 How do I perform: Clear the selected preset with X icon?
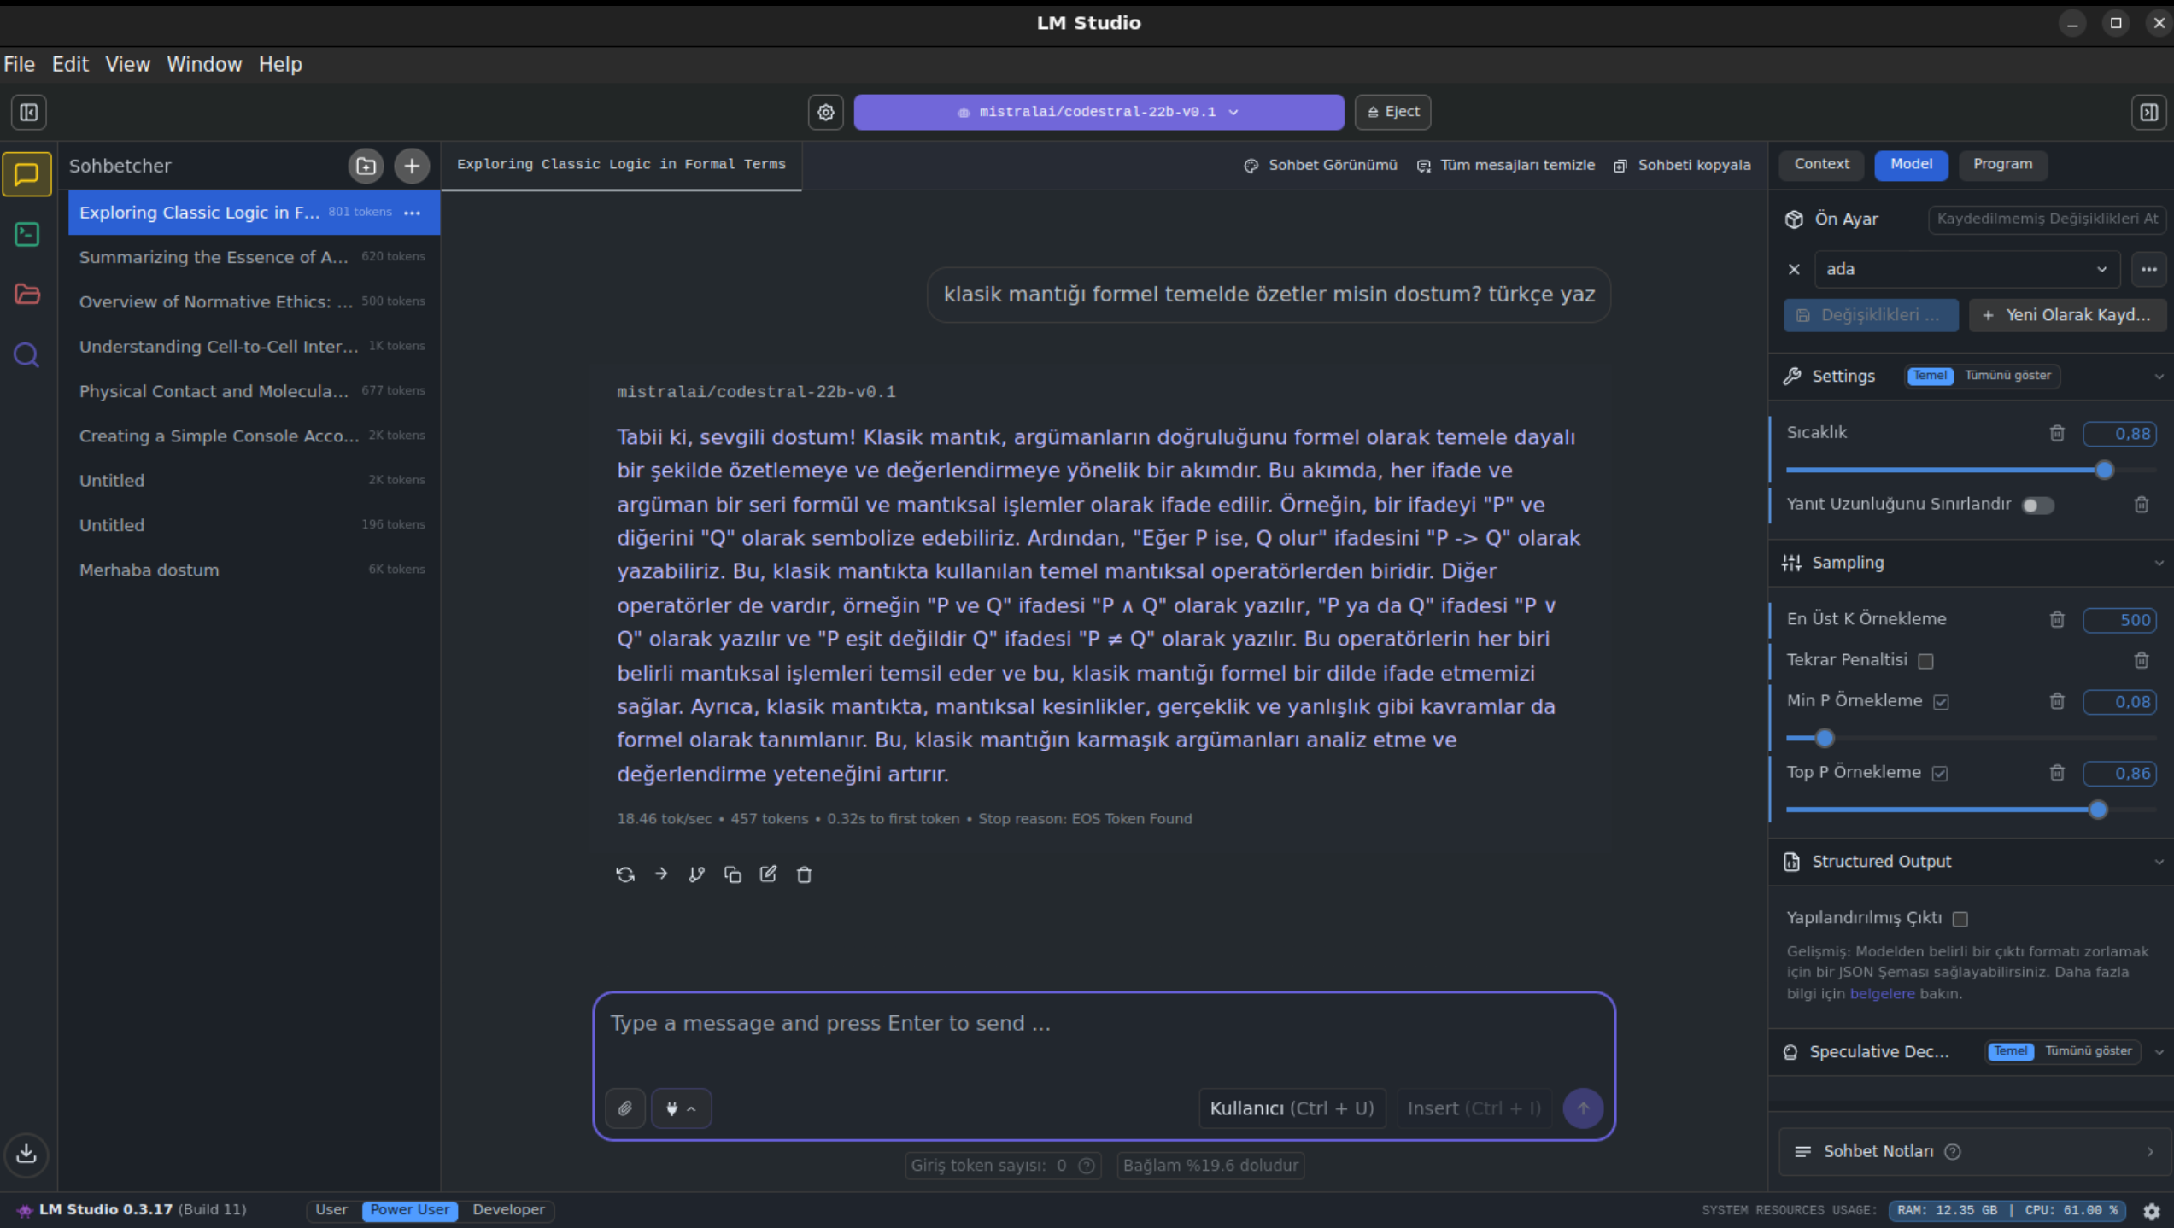[1794, 269]
